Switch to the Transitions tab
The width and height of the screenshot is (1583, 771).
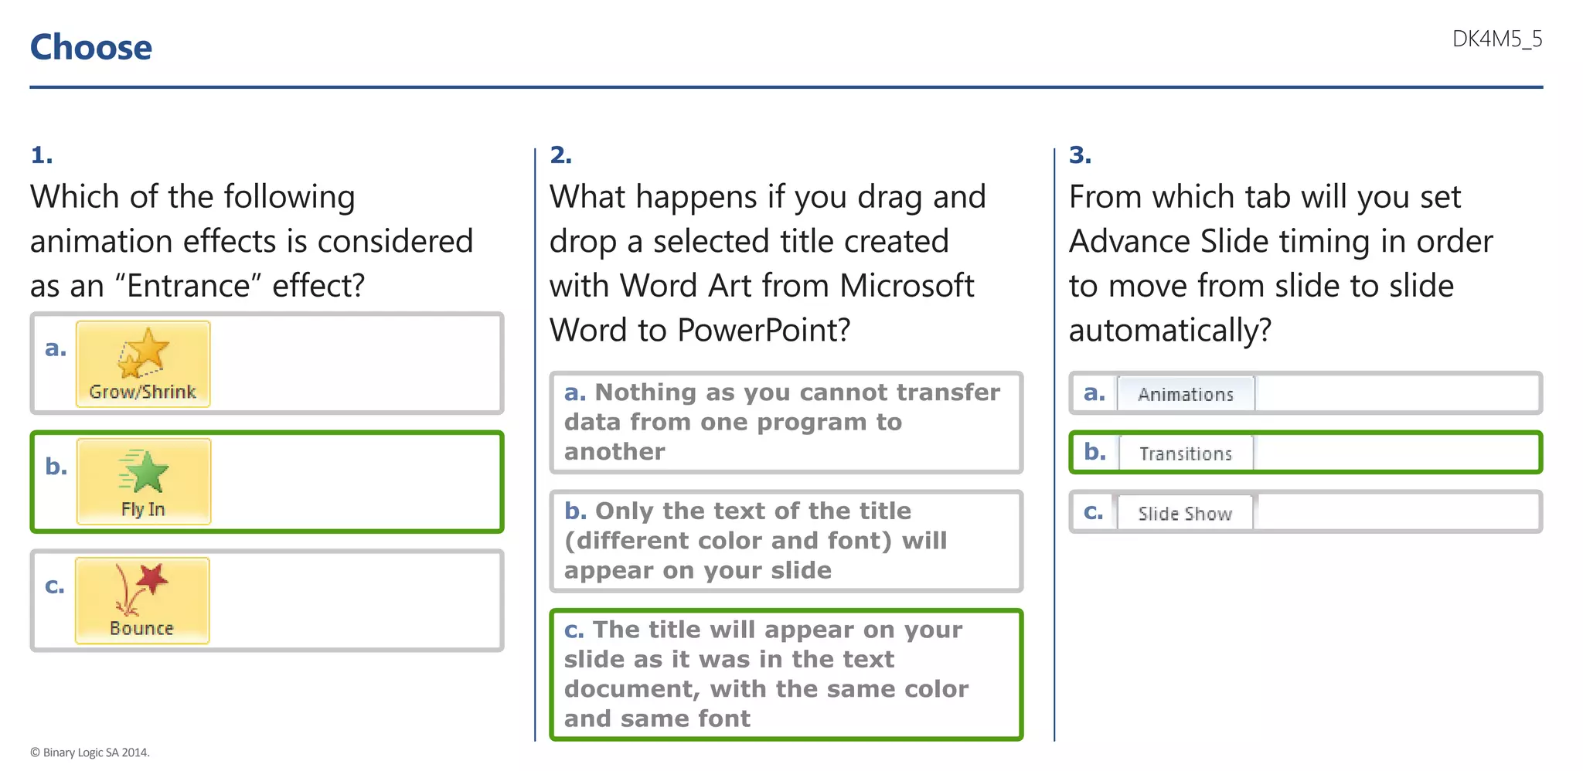(1186, 453)
